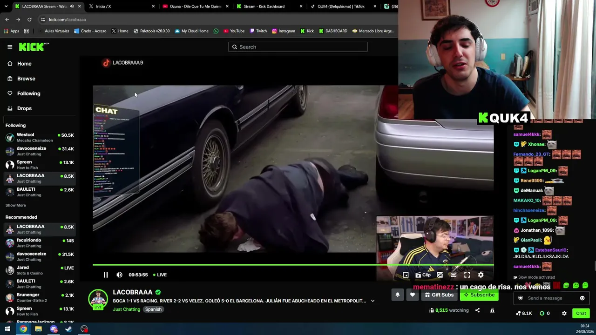Create a Clip from the stream
This screenshot has width=596, height=335.
423,275
